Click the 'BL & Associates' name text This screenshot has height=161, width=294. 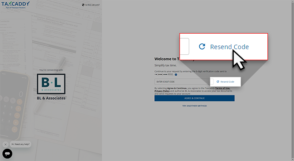[51, 98]
